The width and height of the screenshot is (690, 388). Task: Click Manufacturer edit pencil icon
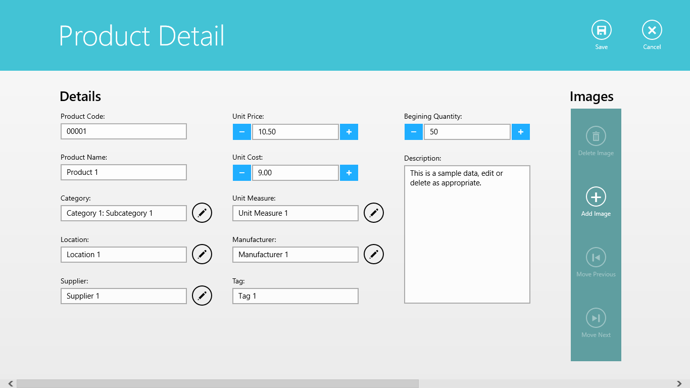coord(374,255)
